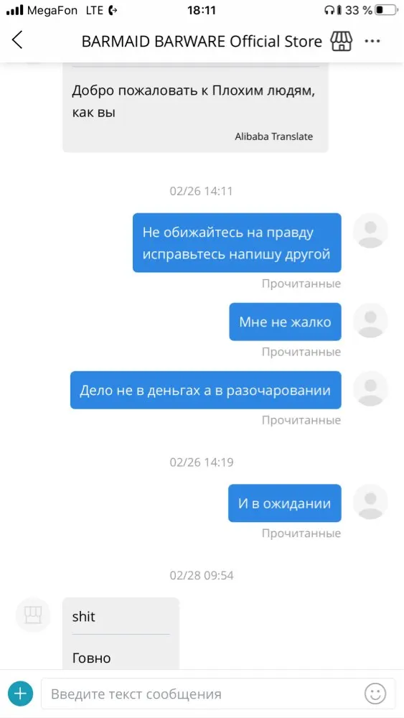Open the store shop icon

342,41
